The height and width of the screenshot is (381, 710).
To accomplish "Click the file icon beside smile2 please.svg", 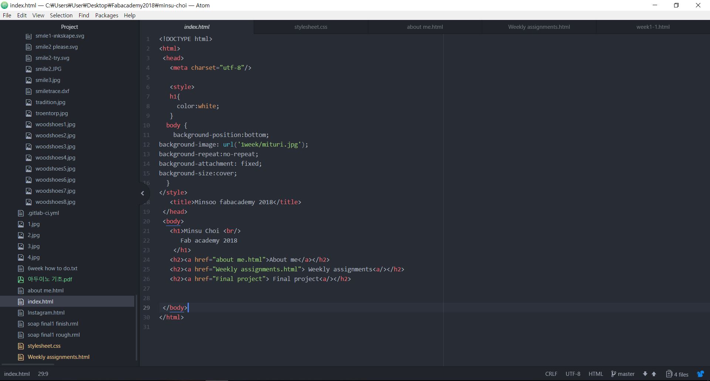I will click(28, 47).
